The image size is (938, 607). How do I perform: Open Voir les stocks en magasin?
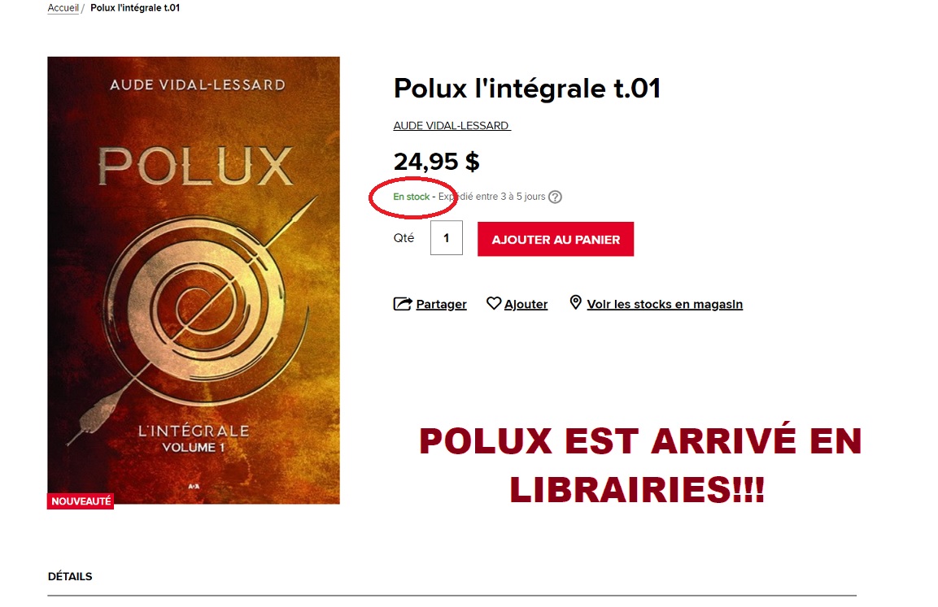click(665, 304)
